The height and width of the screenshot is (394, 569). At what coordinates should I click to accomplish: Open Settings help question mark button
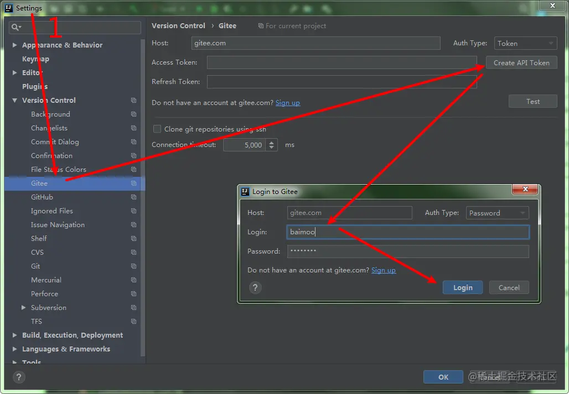pyautogui.click(x=19, y=377)
